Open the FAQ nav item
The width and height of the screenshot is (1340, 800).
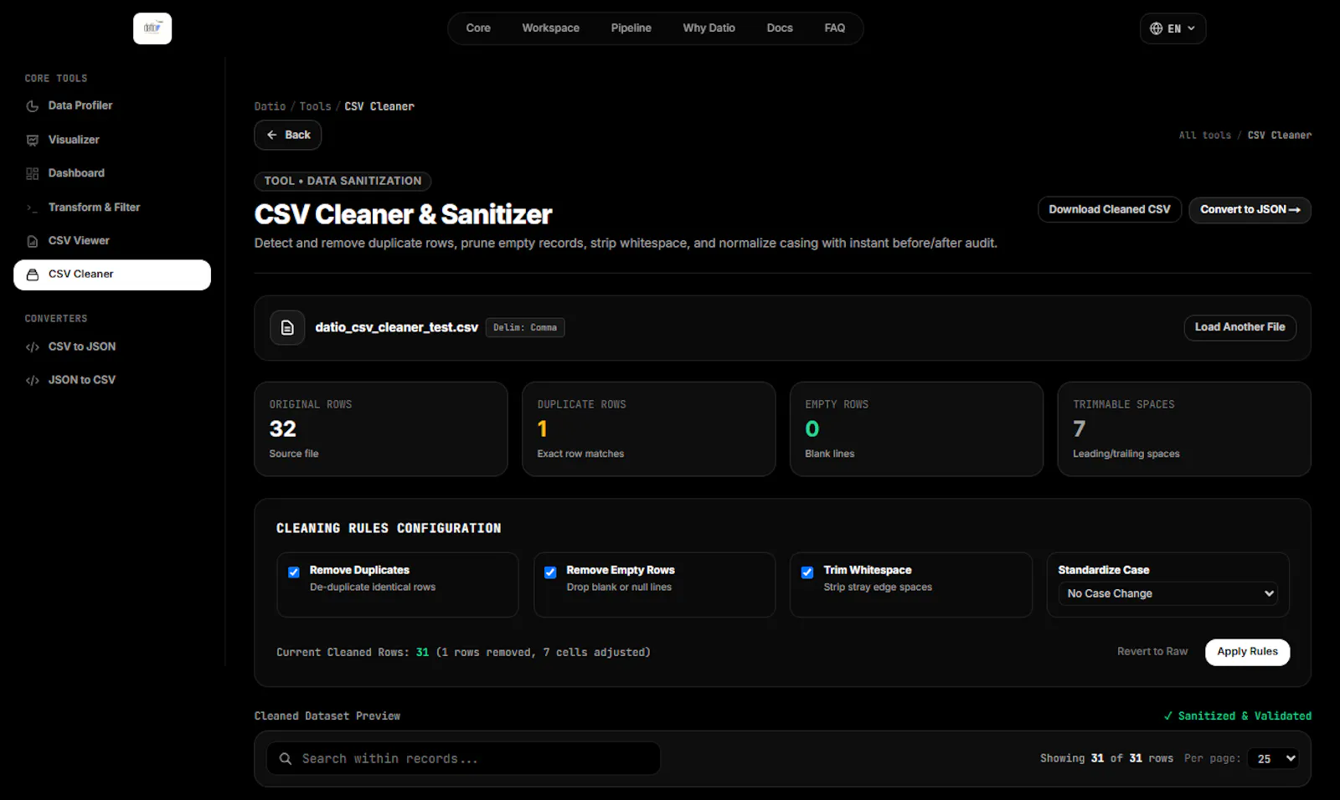click(x=835, y=28)
